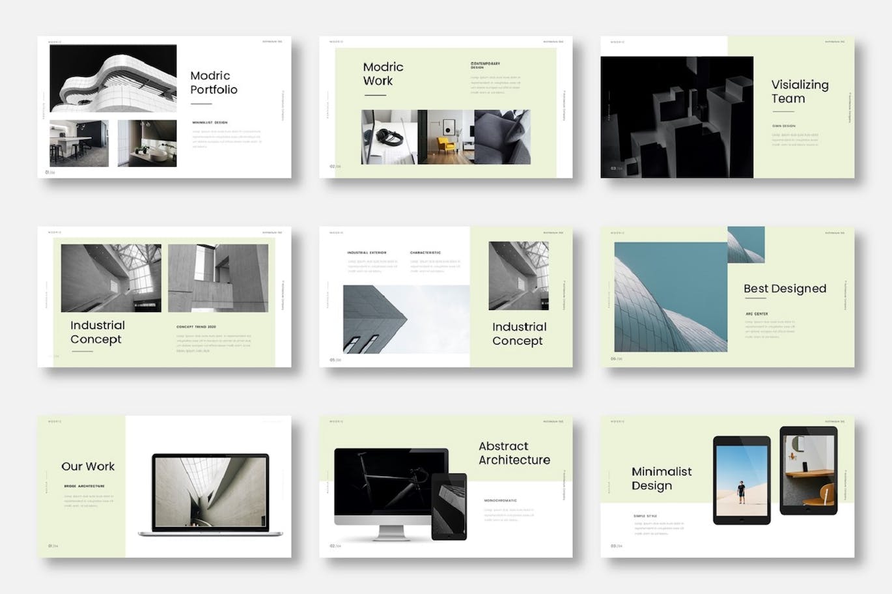892x594 pixels.
Task: Click the curved building photo on Modric Portfolio slide
Action: 112,77
